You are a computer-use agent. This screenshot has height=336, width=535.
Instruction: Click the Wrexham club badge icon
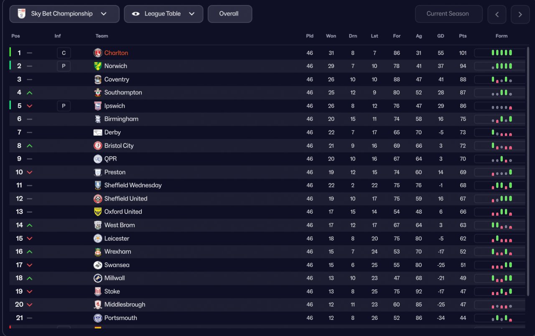(x=98, y=252)
